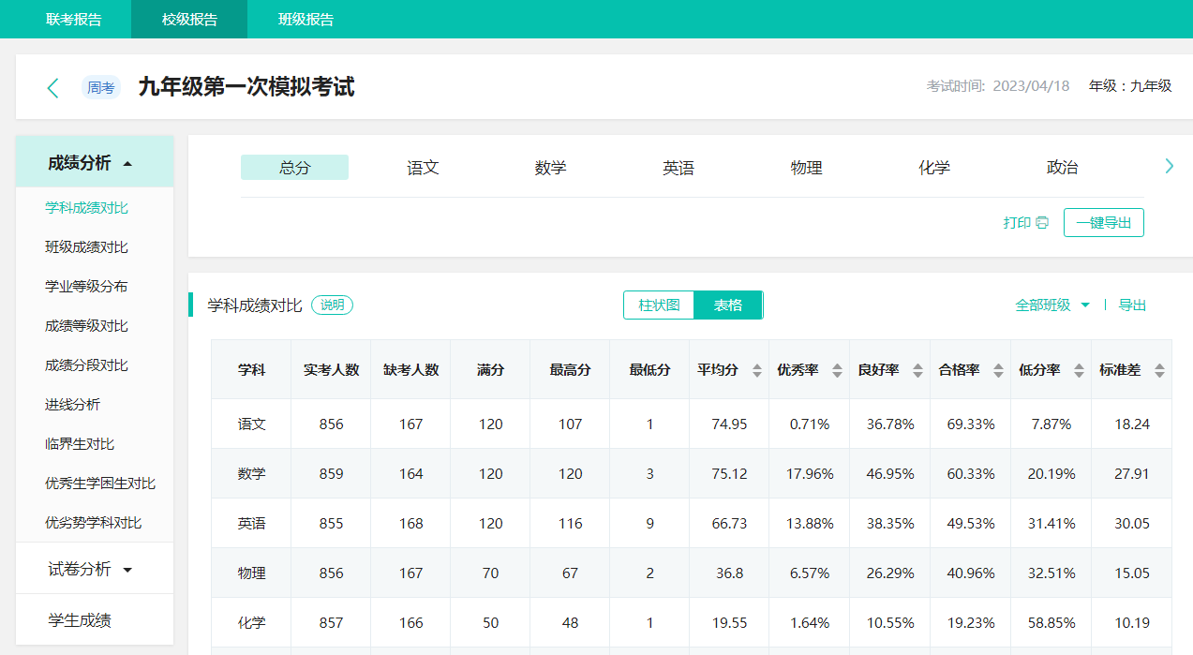The image size is (1193, 655).
Task: Click the 打印 printer icon
Action: [1042, 223]
